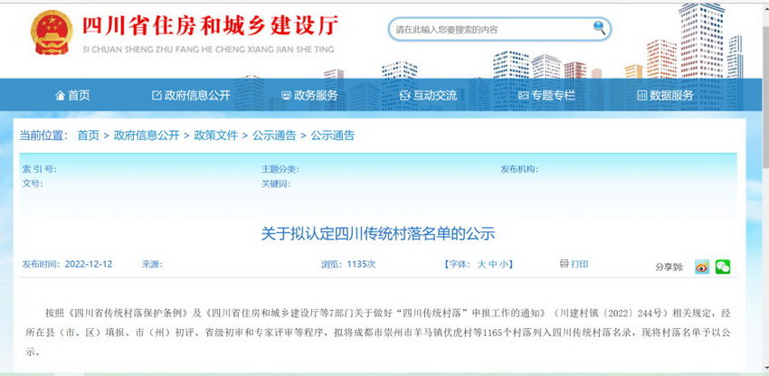Image resolution: width=769 pixels, height=376 pixels.
Task: Focus the site search input box
Action: [489, 29]
